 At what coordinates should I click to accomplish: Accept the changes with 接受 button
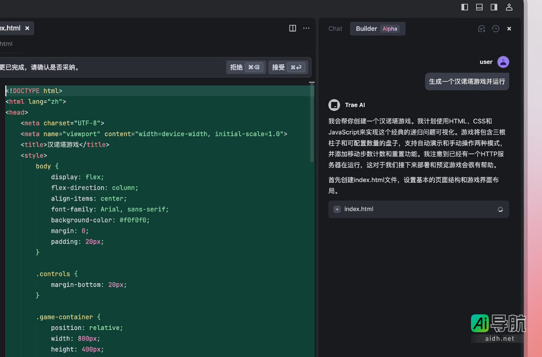point(288,67)
